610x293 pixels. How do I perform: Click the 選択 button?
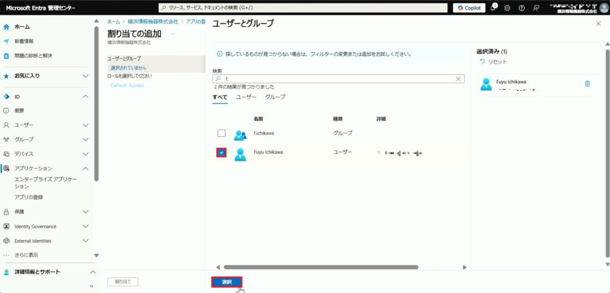point(227,282)
